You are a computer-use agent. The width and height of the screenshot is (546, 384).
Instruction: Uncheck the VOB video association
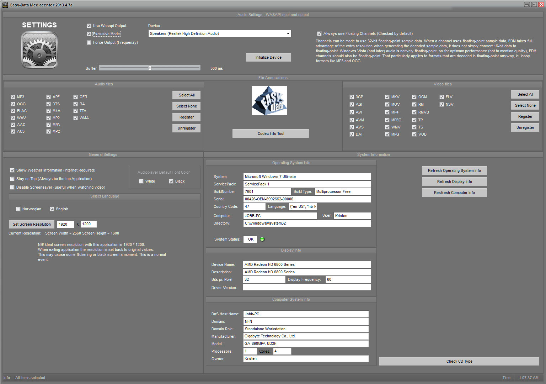click(x=414, y=134)
